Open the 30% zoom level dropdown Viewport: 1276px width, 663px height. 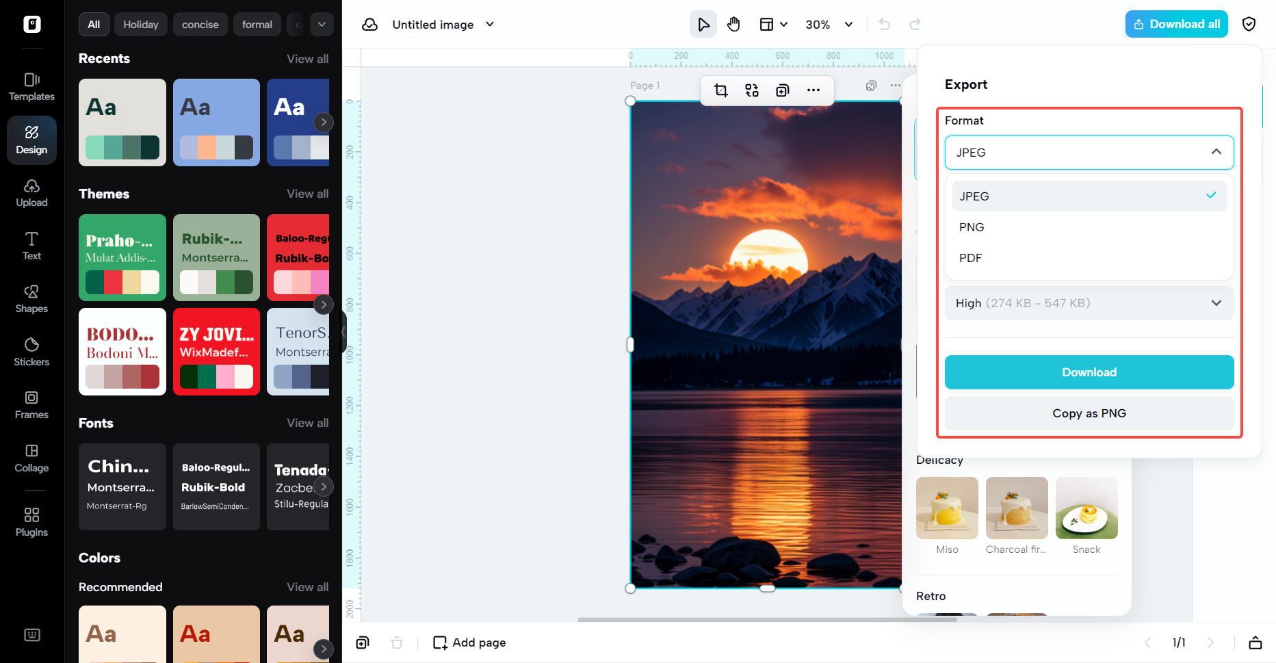(828, 24)
